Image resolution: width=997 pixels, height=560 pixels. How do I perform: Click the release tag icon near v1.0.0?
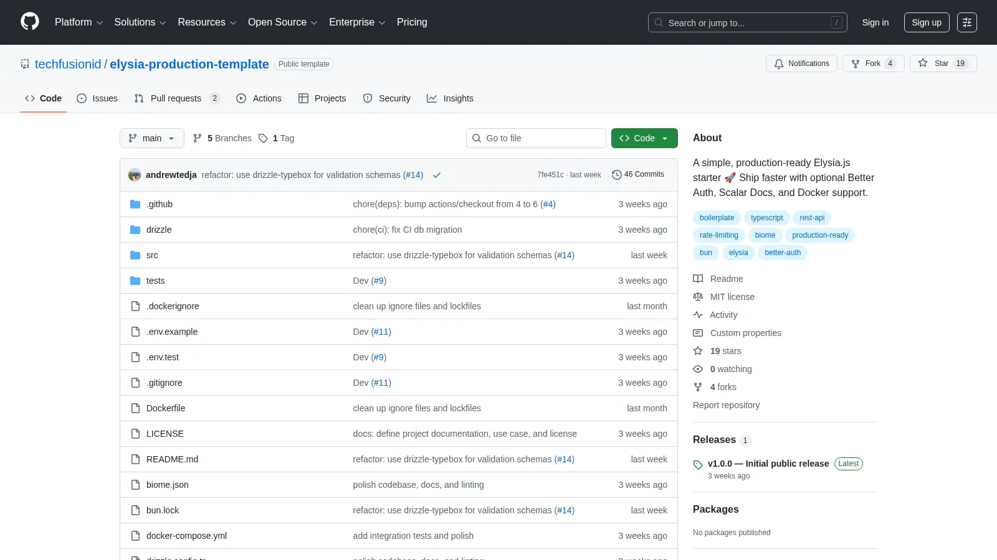pos(698,465)
